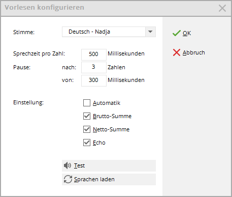Click the speaker icon on Test button
The height and width of the screenshot is (197, 232).
(68, 165)
